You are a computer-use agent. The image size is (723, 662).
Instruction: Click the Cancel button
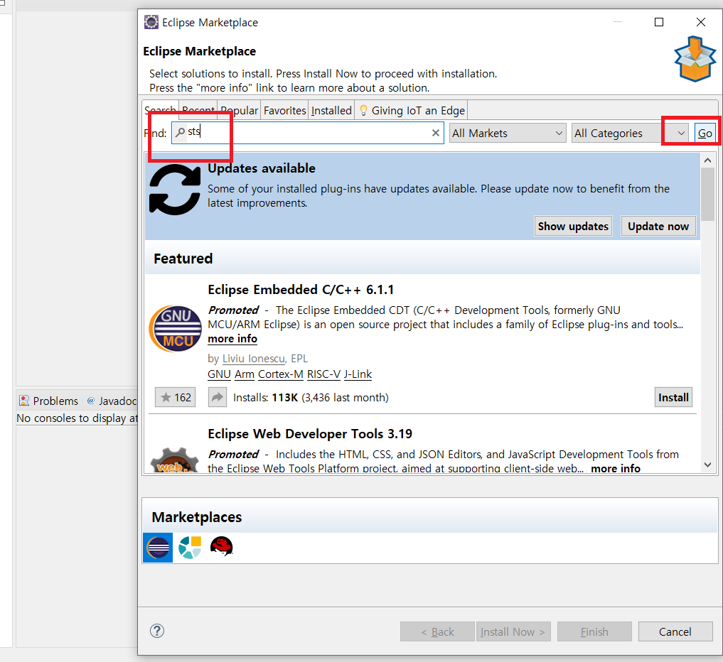(x=675, y=631)
